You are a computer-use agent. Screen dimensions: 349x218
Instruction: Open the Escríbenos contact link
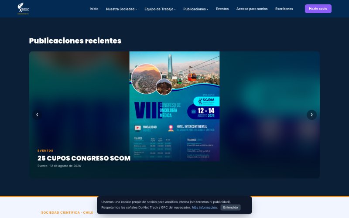pos(284,9)
